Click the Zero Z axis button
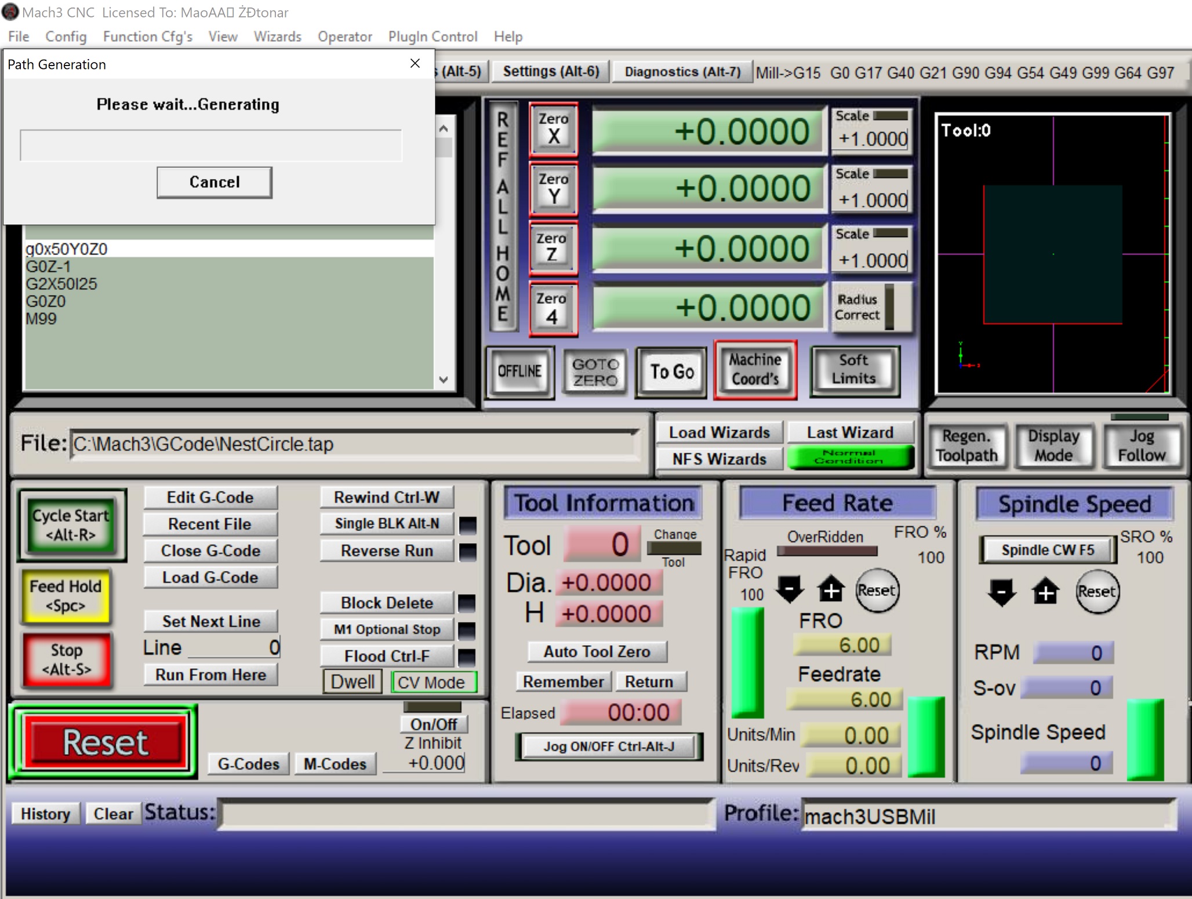 553,248
